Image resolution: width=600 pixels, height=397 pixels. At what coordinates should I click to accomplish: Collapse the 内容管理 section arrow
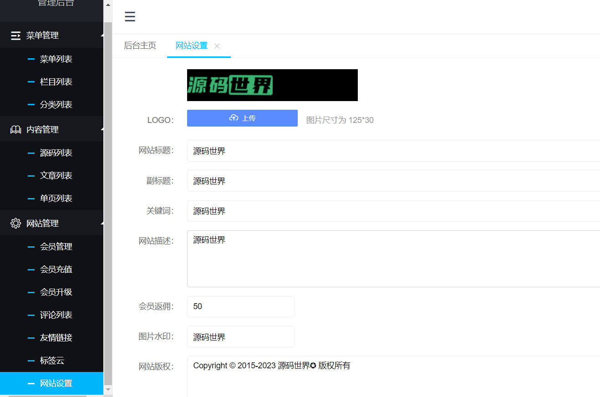[102, 130]
